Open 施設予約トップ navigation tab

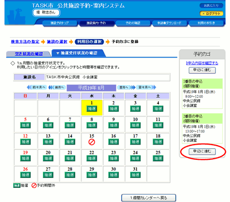pyautogui.click(x=60, y=23)
